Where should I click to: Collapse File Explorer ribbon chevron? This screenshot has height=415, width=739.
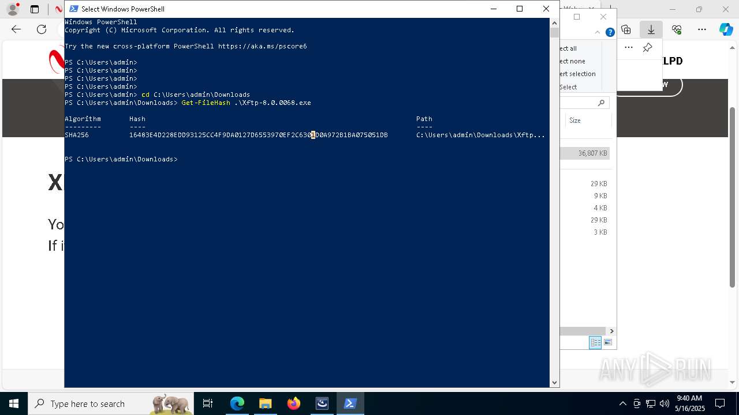[x=598, y=32]
